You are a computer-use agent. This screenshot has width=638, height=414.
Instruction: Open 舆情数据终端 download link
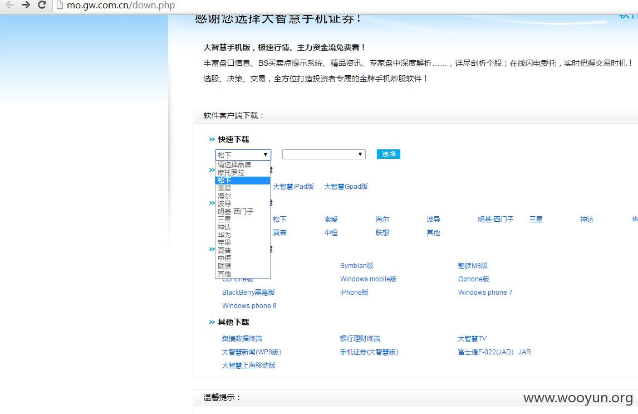[242, 339]
